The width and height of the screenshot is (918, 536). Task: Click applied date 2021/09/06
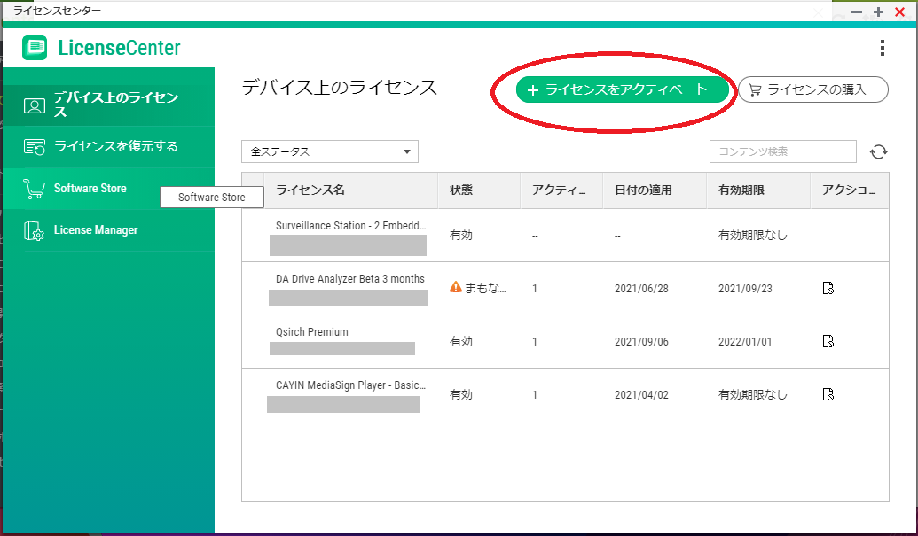[641, 342]
